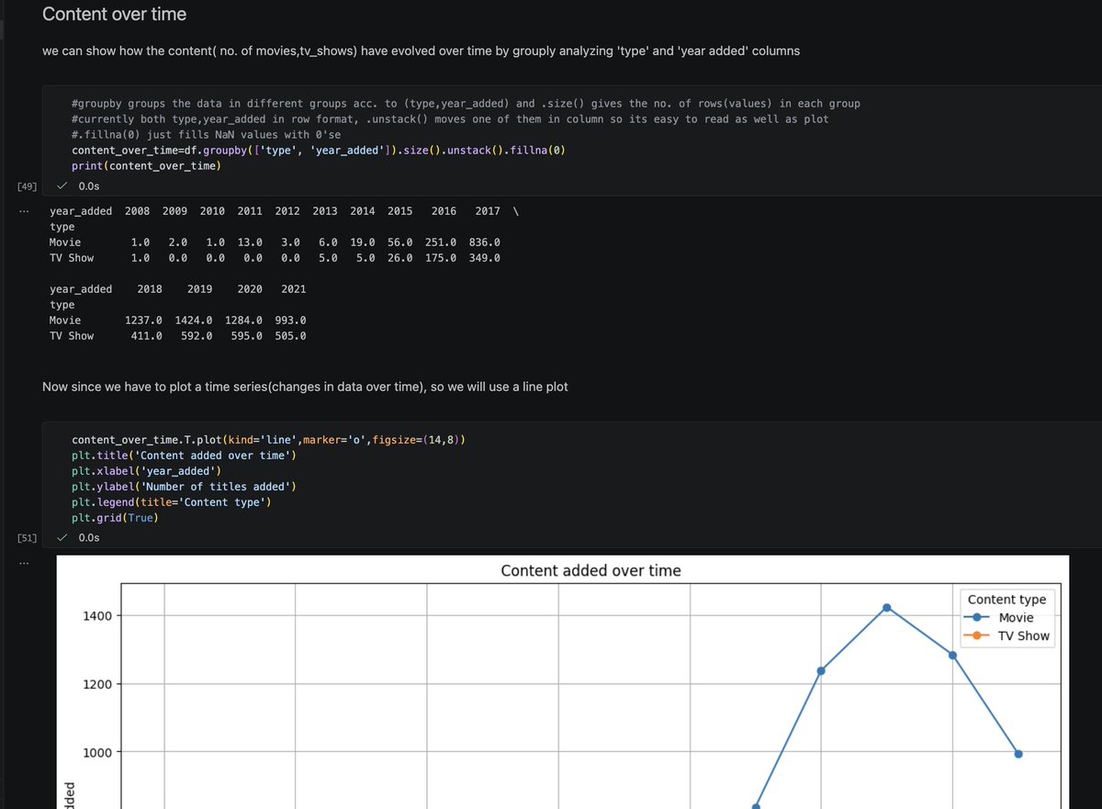Screen dimensions: 1102x809
Task: Select the 'Content over time' markdown heading
Action: [x=115, y=14]
